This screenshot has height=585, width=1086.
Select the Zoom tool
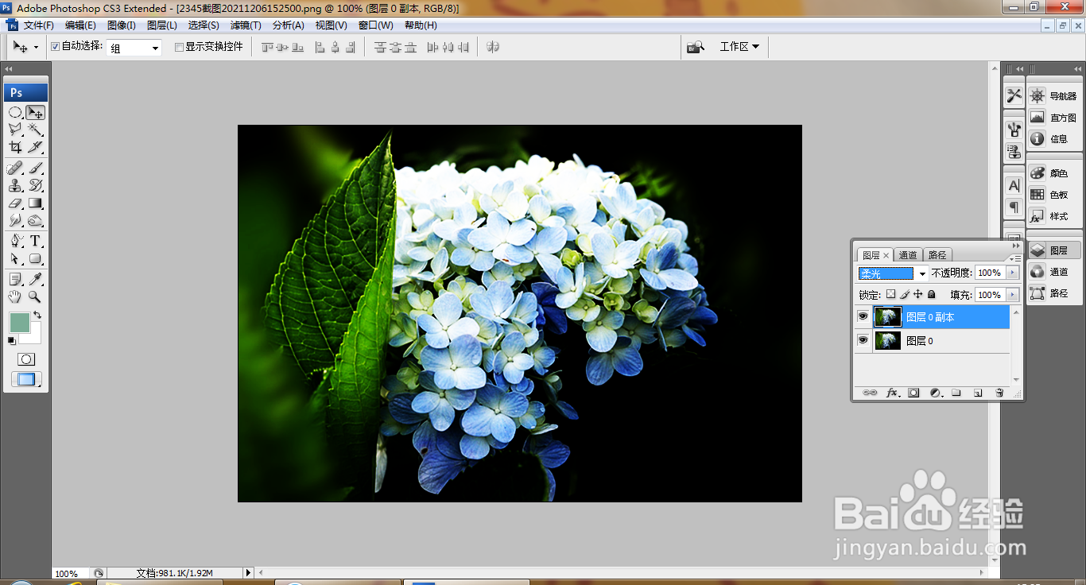click(35, 296)
